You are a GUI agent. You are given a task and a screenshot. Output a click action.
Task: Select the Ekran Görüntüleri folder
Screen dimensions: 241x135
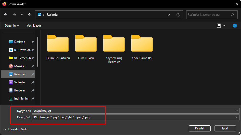coord(58,47)
